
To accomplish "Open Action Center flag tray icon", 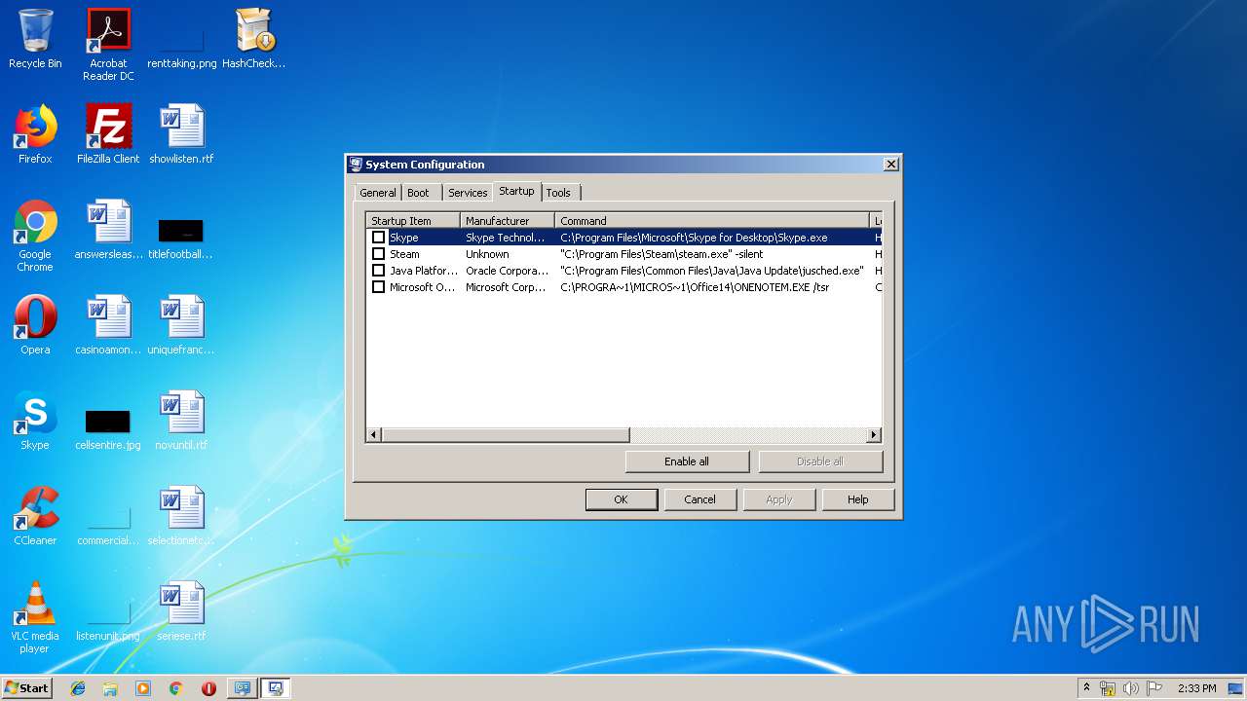I will pos(1154,688).
